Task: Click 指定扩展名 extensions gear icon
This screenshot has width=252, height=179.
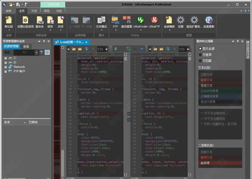Action: point(194,20)
